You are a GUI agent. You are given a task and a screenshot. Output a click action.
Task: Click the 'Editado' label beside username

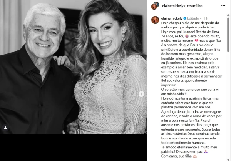(x=193, y=18)
